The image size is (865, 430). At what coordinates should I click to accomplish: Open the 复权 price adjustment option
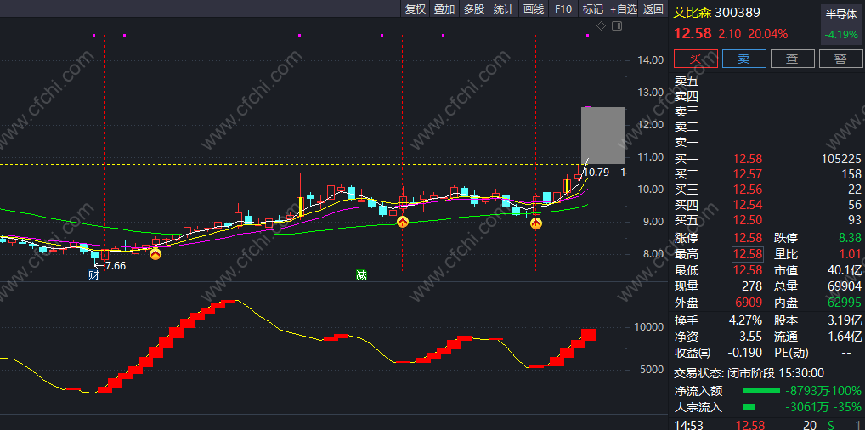416,8
